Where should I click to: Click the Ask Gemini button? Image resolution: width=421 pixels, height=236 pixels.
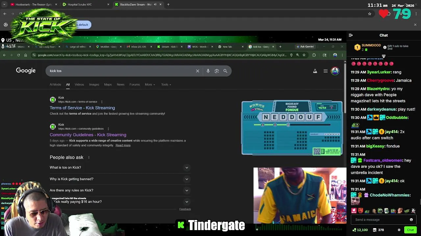(305, 47)
